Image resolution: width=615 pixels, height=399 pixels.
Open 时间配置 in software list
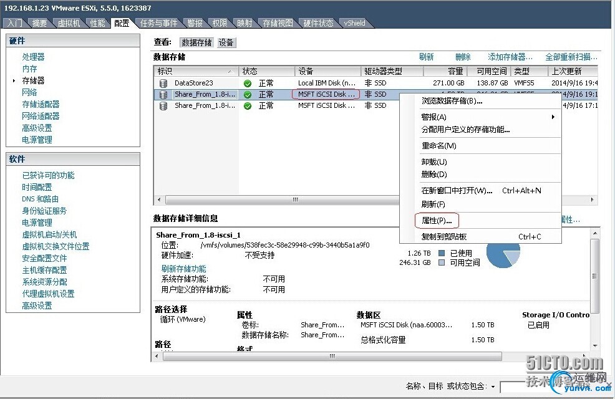[x=37, y=187]
